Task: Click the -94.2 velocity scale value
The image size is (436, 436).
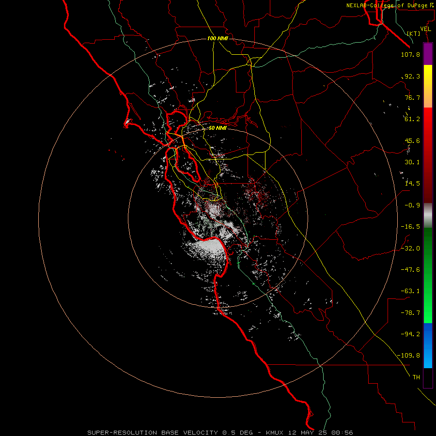Action: click(x=410, y=334)
